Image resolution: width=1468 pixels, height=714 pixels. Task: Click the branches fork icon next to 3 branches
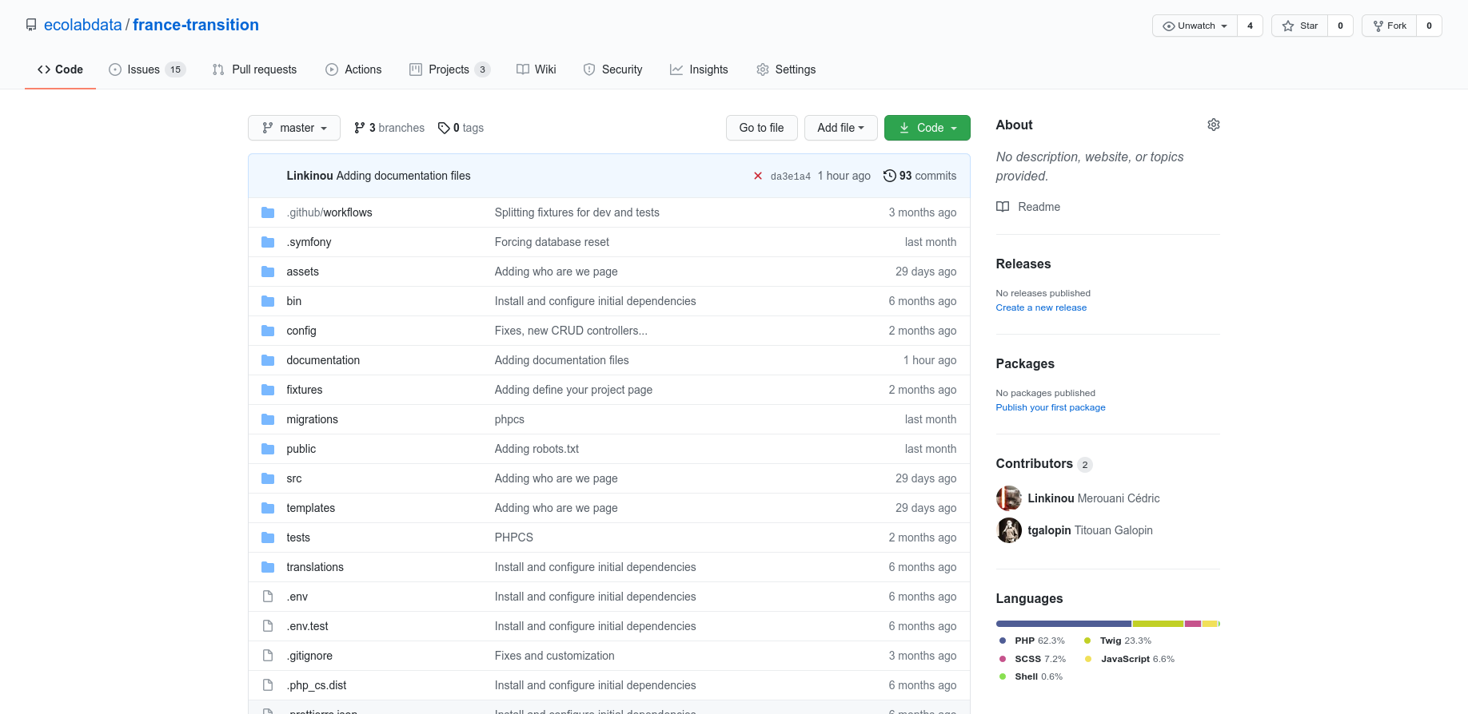click(359, 128)
